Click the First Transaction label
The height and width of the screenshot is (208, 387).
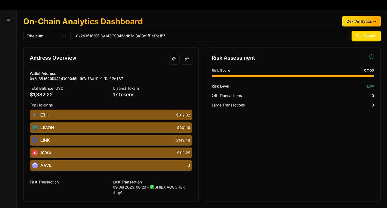tap(44, 182)
